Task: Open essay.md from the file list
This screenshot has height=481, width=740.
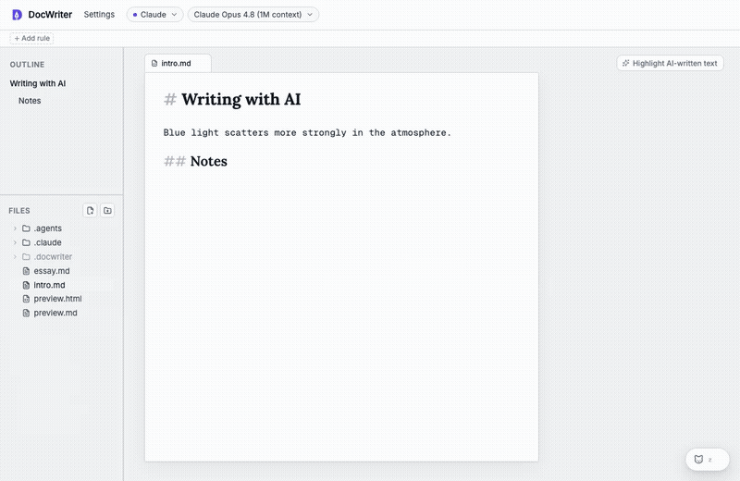Action: coord(52,271)
